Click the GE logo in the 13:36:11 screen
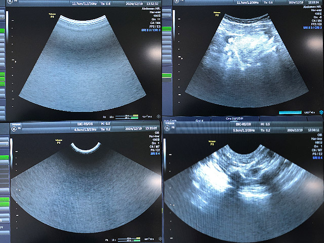 coord(167,128)
